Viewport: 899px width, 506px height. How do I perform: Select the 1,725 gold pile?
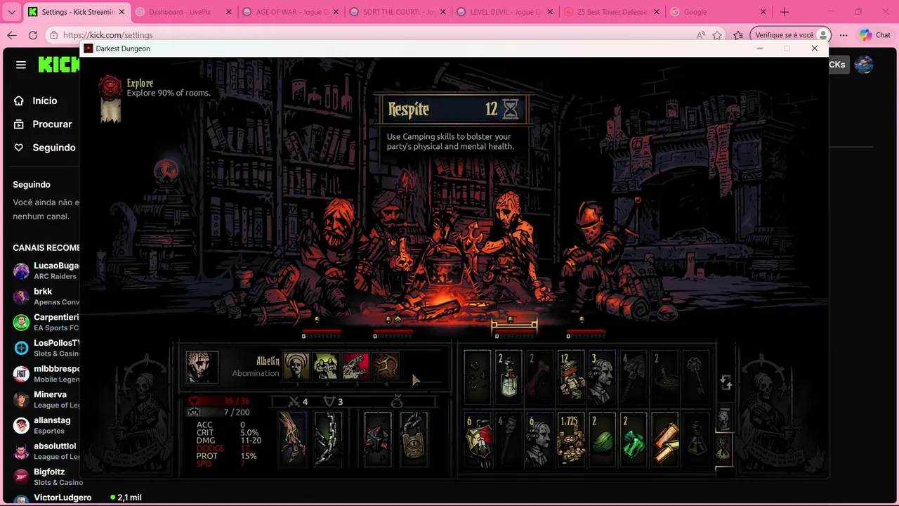point(571,441)
